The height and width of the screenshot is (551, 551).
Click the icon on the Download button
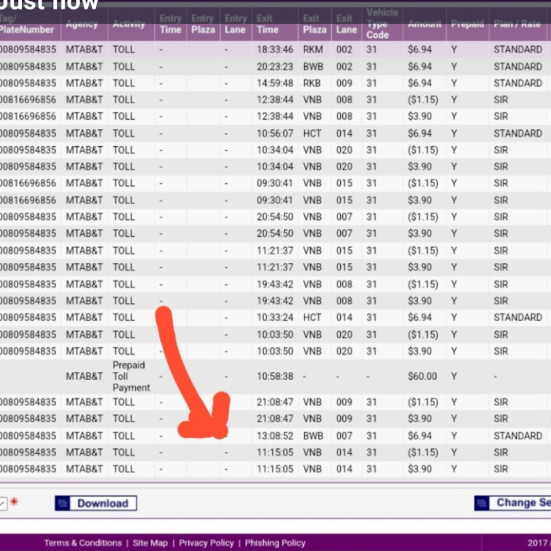(x=63, y=503)
